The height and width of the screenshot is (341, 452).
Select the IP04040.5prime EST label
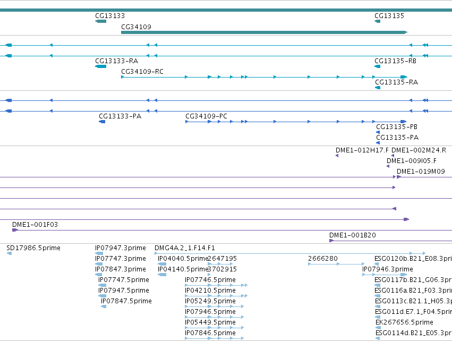183,259
